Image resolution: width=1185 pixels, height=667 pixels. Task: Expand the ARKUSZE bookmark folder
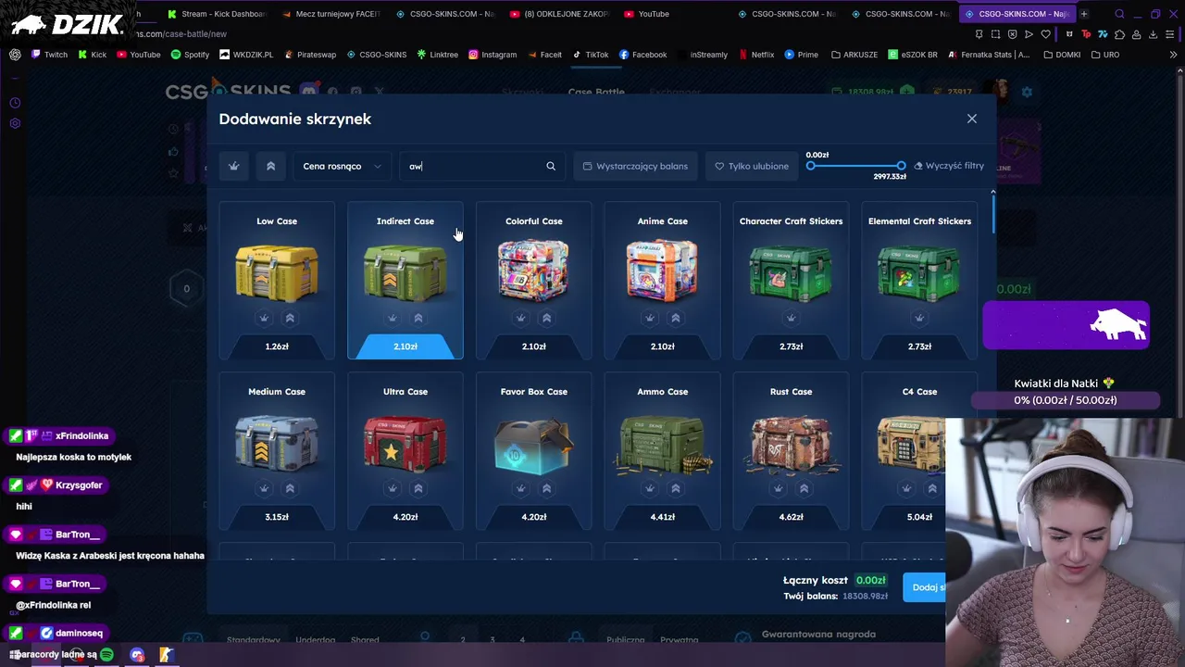pyautogui.click(x=854, y=55)
